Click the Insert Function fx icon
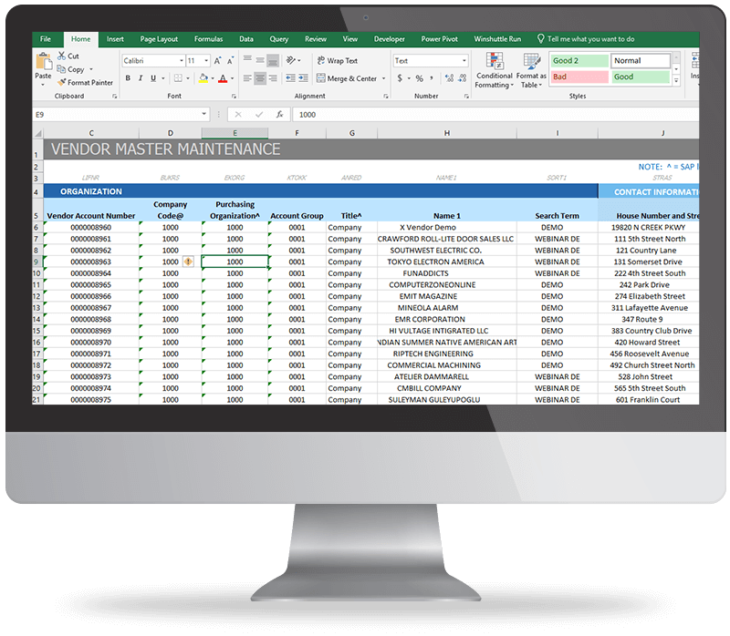Screen dimensions: 730x636 [280, 115]
